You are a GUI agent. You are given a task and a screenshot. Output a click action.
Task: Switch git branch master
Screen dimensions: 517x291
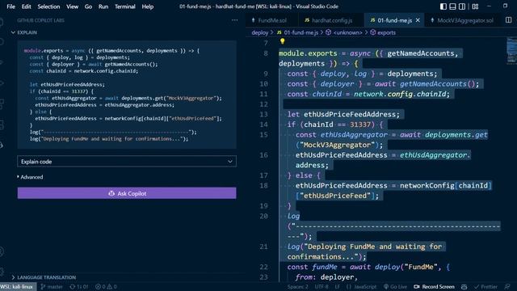click(x=52, y=286)
